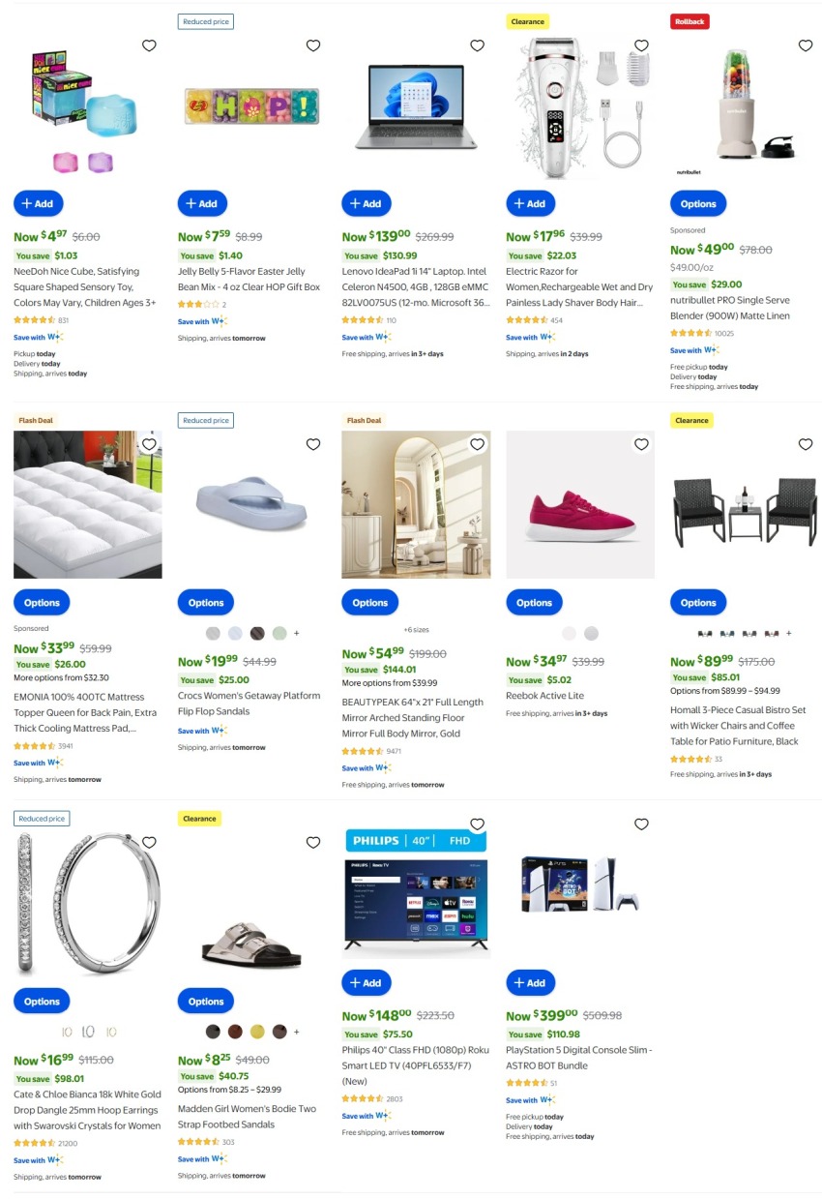Save Crocs flip flop sandals via heart icon

tap(313, 444)
